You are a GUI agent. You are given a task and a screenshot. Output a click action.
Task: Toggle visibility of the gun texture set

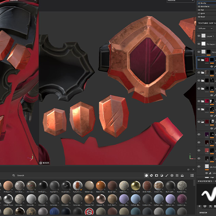click(199, 13)
